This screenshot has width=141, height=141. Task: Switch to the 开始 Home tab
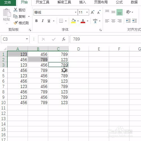pyautogui.click(x=24, y=2)
